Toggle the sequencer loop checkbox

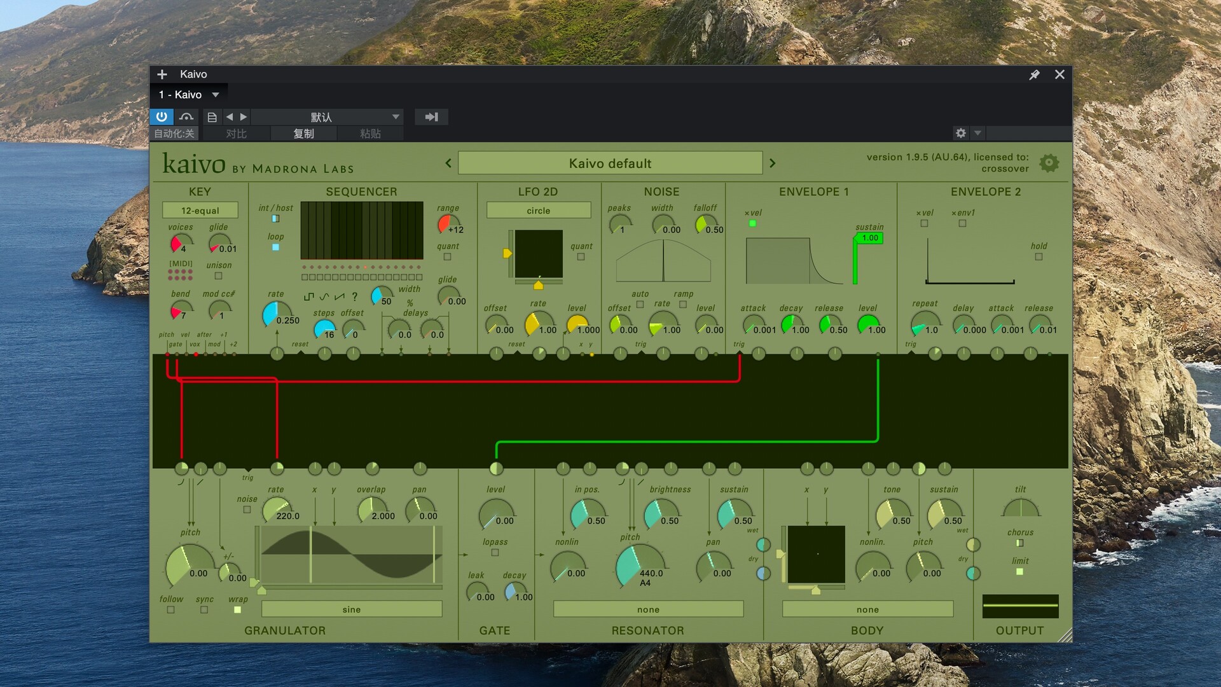tap(275, 247)
